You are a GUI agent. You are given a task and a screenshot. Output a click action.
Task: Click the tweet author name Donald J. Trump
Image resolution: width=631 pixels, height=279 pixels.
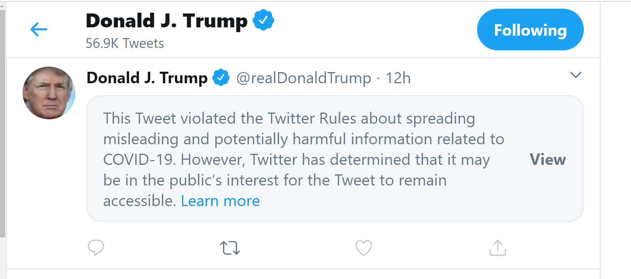pos(147,78)
